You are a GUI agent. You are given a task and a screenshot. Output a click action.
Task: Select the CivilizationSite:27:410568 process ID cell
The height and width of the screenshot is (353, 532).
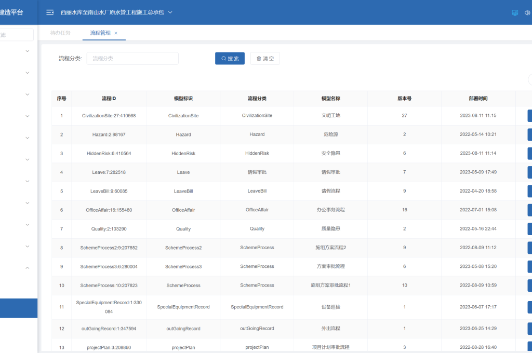pyautogui.click(x=109, y=116)
